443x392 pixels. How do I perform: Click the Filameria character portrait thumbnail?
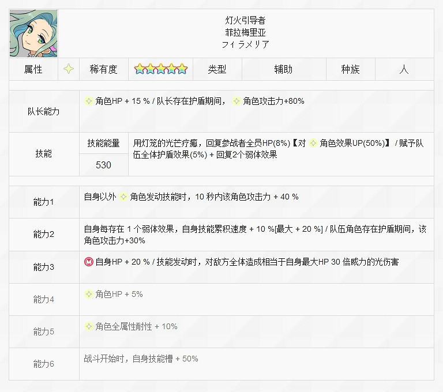[33, 33]
